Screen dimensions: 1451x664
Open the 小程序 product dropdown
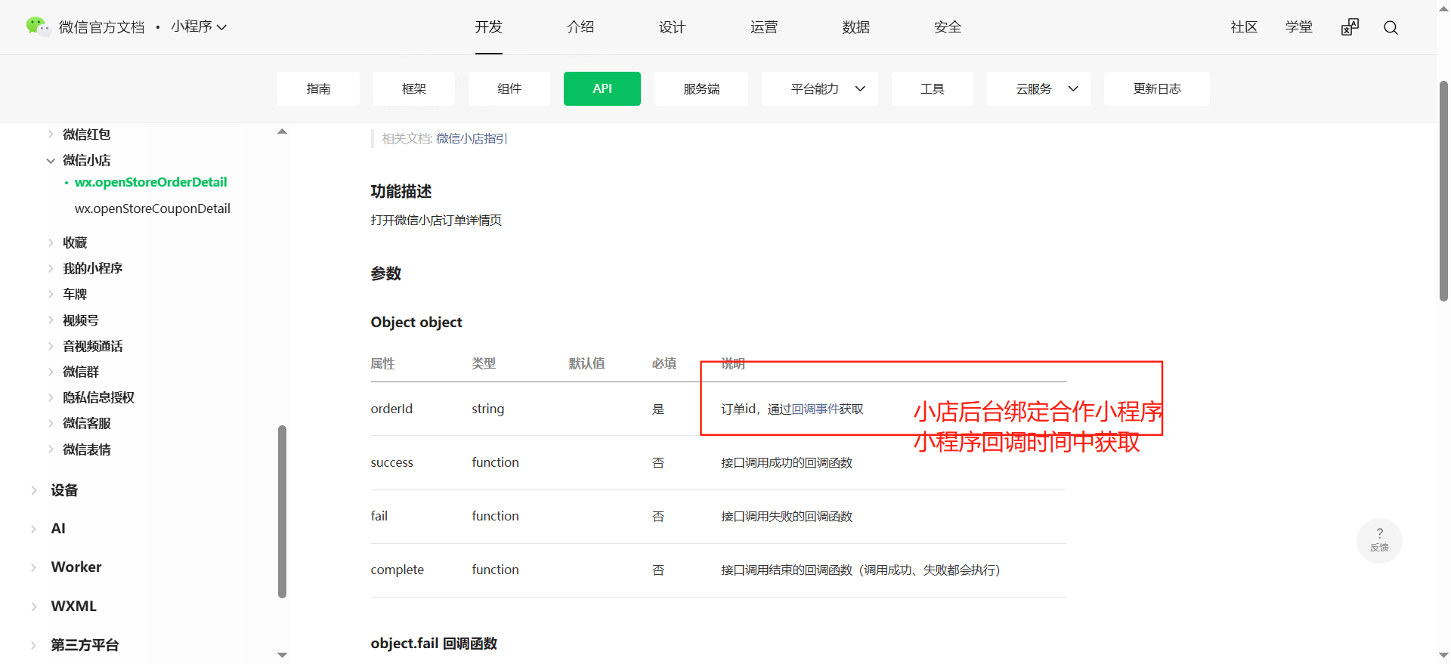[199, 27]
